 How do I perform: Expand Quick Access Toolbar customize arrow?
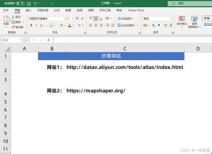(52, 4)
